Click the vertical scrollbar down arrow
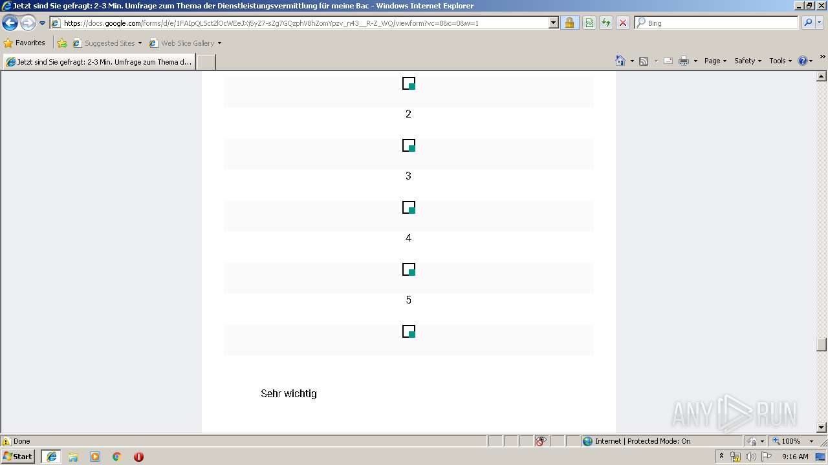 [822, 427]
